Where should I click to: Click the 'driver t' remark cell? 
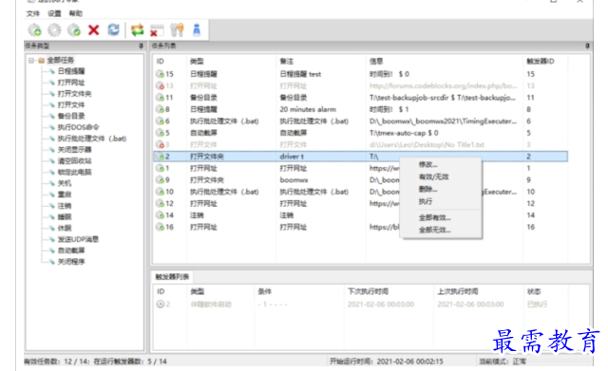292,157
